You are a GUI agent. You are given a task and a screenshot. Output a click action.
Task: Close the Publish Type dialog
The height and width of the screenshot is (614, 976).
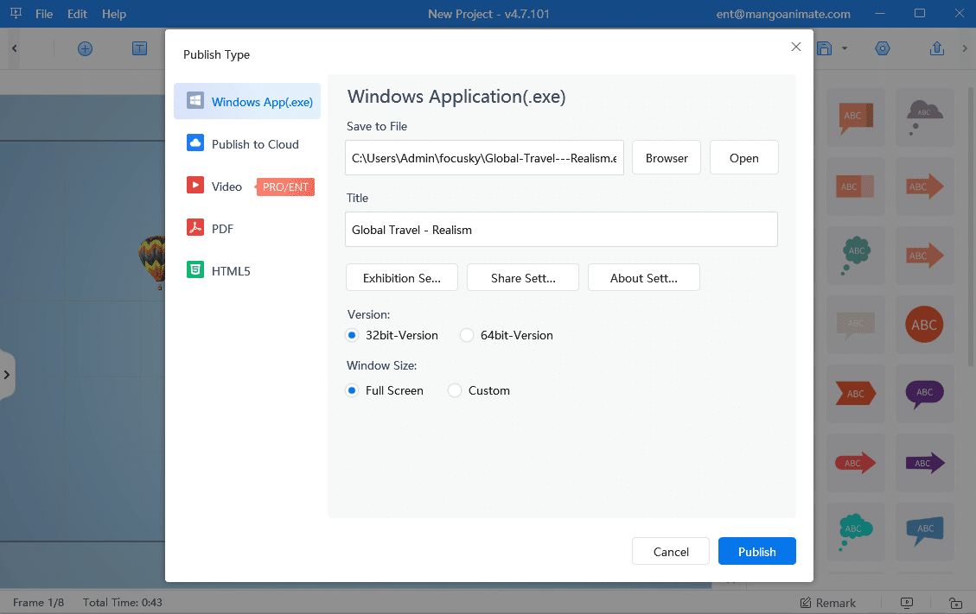pyautogui.click(x=796, y=47)
